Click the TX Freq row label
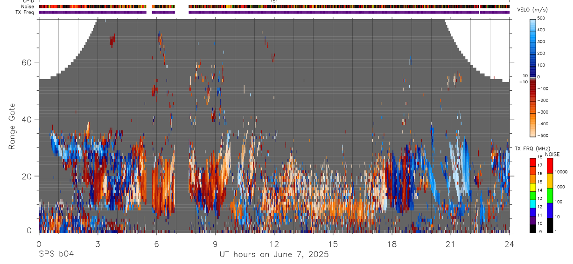The image size is (573, 264). (x=25, y=12)
